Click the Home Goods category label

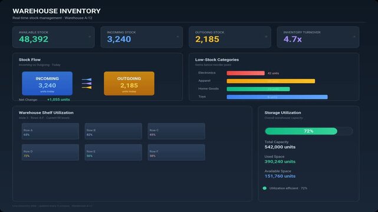(209, 88)
